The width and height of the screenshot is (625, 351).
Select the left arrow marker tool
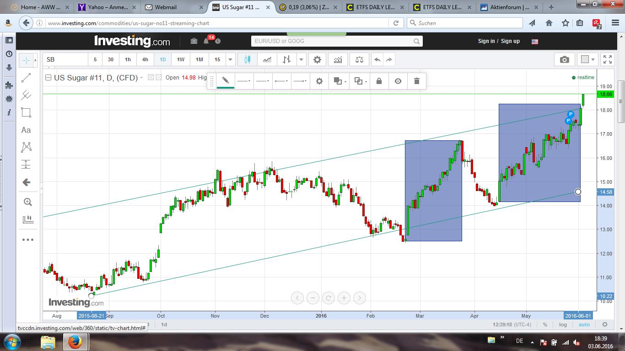[x=27, y=182]
